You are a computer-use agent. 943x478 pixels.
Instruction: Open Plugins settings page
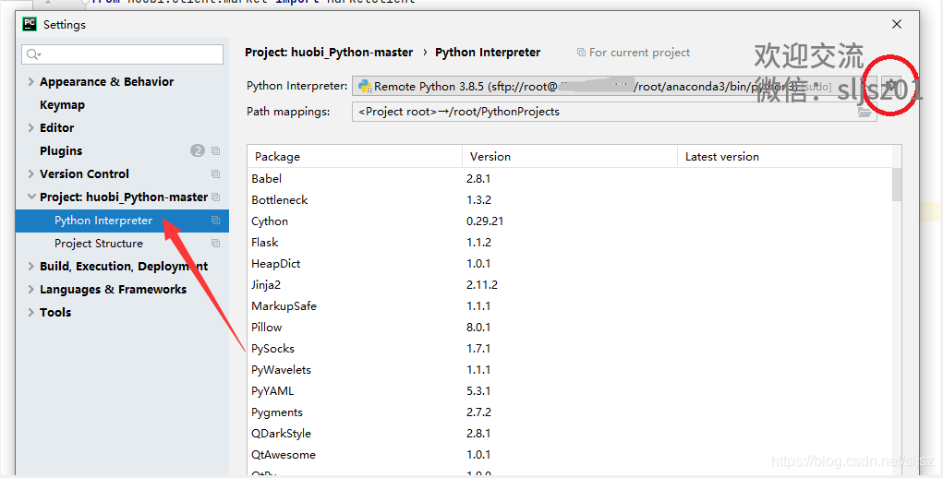[x=61, y=150]
